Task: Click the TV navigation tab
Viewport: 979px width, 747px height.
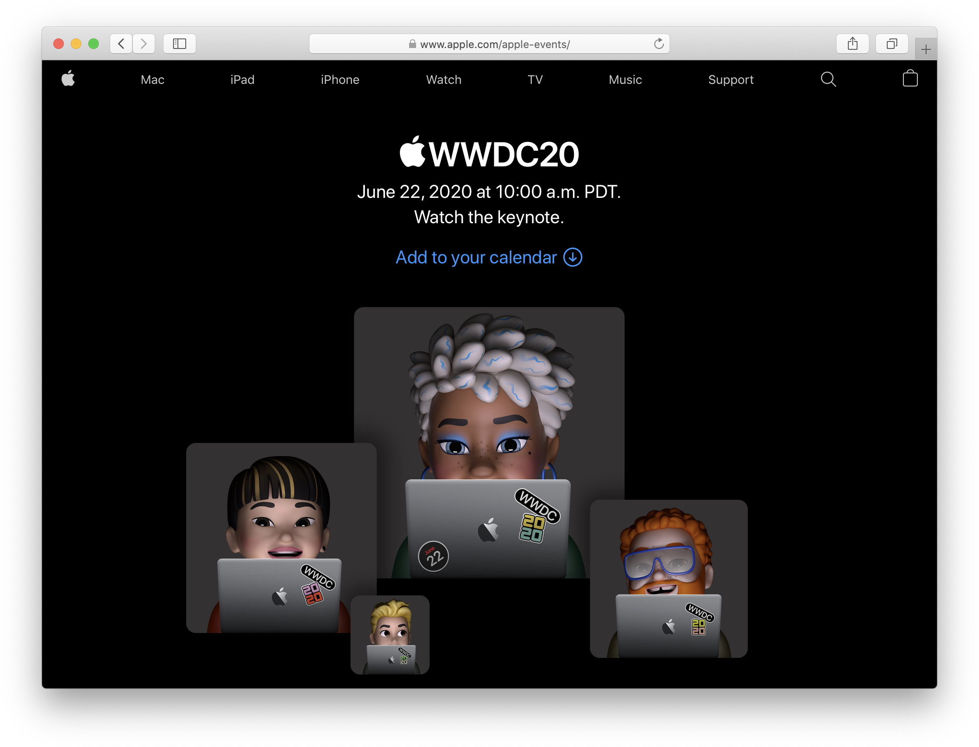Action: (535, 79)
